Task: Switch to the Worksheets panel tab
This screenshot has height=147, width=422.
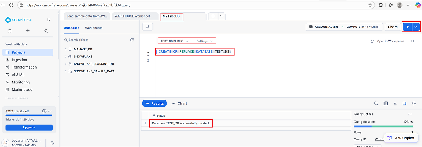Action: 94,28
